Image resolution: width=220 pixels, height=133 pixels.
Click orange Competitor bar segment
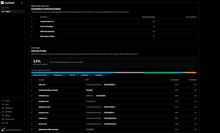(191, 73)
